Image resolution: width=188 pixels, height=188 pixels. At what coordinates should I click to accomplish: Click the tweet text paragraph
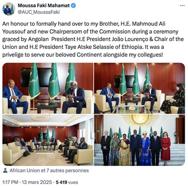[93, 39]
